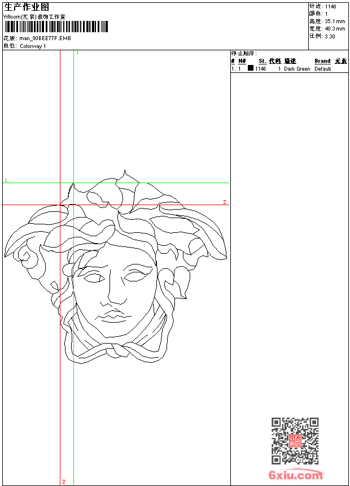The width and height of the screenshot is (350, 486).
Task: Click the stitch value 1146 in the row
Action: (x=260, y=68)
